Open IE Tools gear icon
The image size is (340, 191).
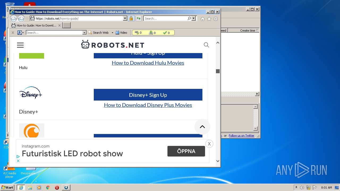click(x=216, y=19)
